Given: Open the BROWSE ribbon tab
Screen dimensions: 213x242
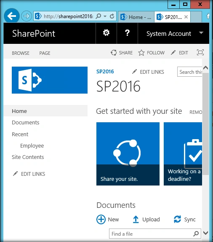Looking at the screenshot, I should 21,53.
